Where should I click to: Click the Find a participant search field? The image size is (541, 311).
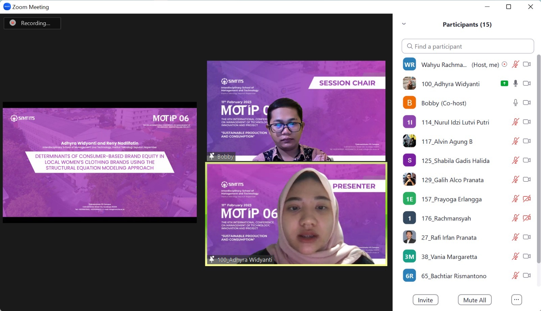[x=468, y=46]
